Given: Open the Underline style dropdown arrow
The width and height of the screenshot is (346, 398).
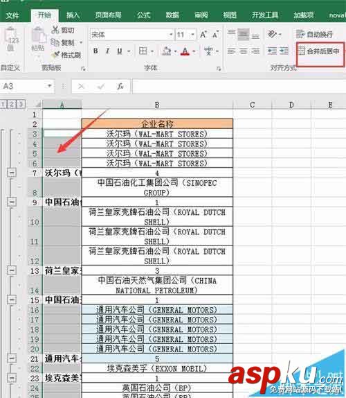Looking at the screenshot, I should click(129, 51).
